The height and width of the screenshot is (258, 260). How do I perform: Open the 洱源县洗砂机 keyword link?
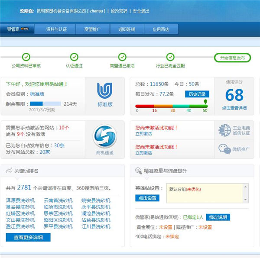click(20, 200)
